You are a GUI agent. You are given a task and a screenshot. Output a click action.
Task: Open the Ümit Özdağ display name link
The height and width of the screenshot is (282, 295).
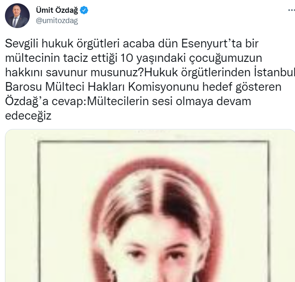pyautogui.click(x=57, y=10)
